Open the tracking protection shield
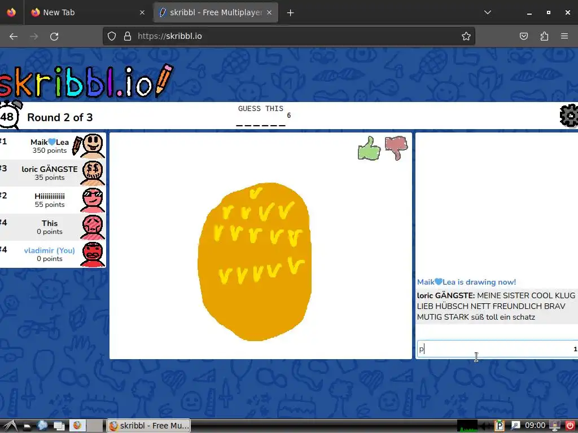Screen dimensions: 578x433 click(112, 36)
